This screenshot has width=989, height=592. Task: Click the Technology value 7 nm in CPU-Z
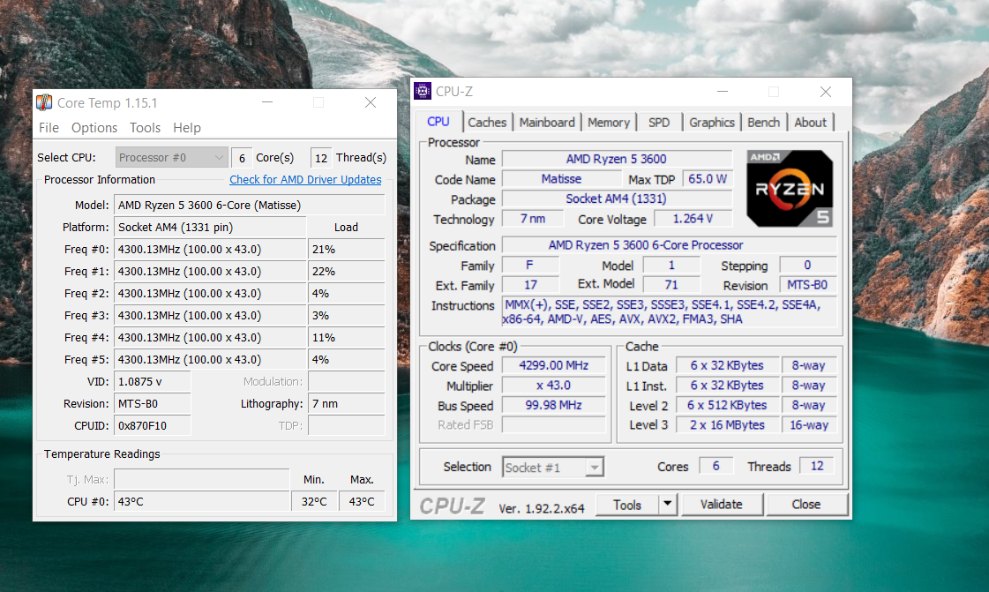tap(532, 219)
